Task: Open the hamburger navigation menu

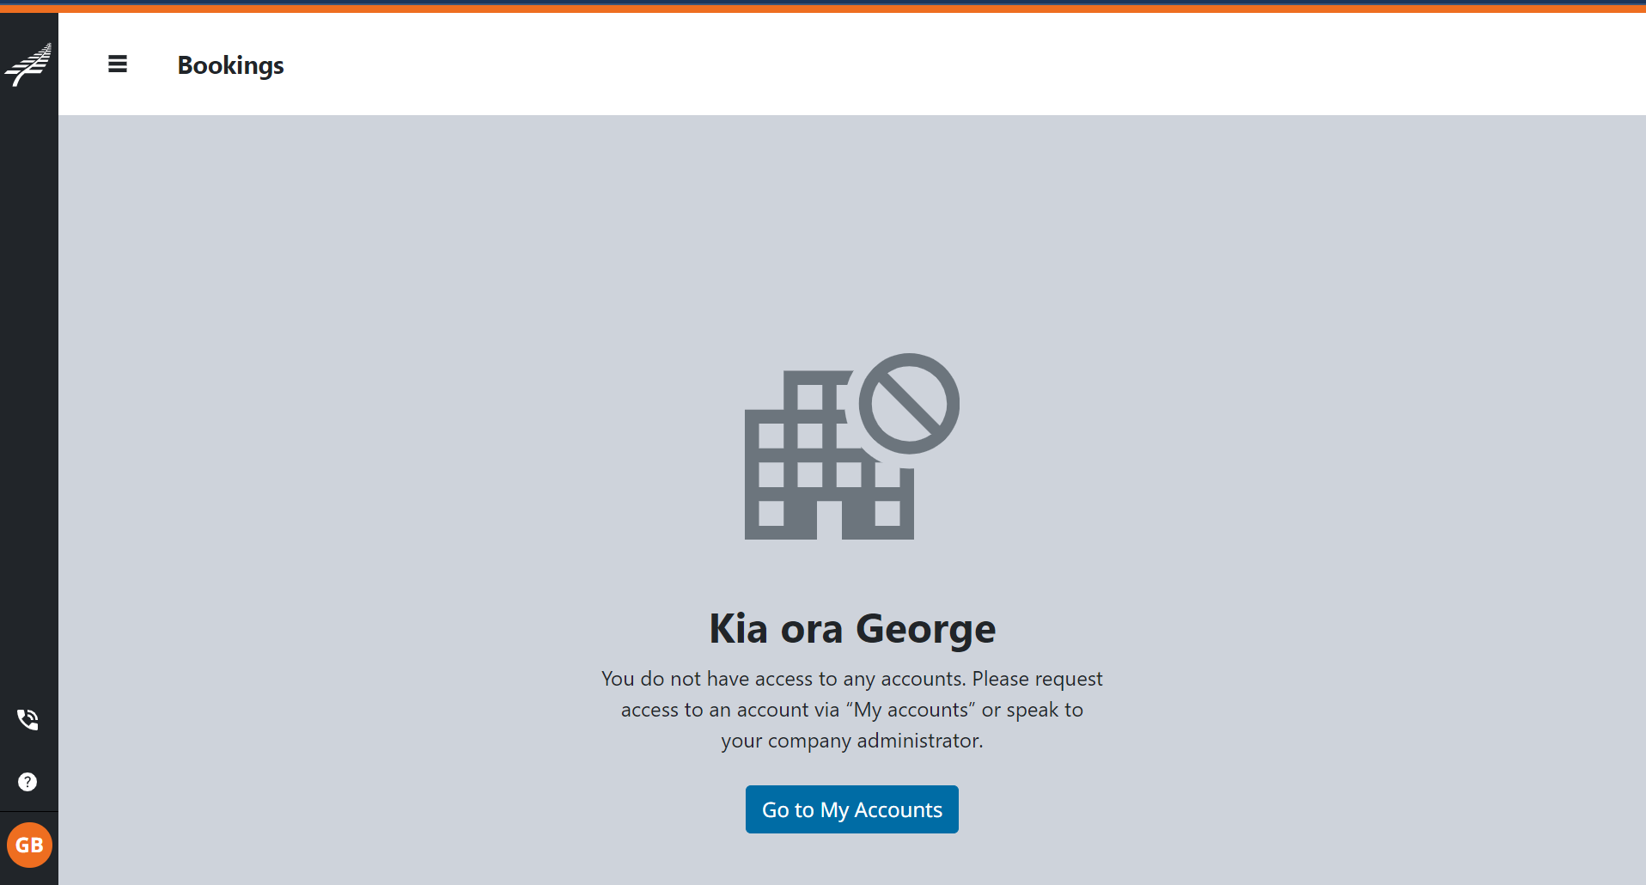Action: [118, 64]
